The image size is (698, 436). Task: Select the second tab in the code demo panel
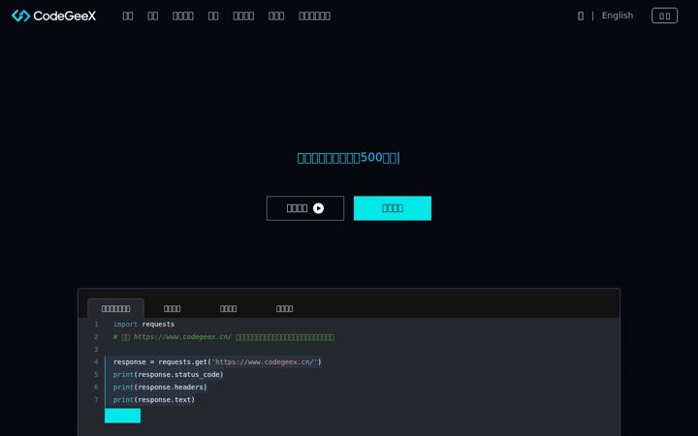tap(172, 308)
